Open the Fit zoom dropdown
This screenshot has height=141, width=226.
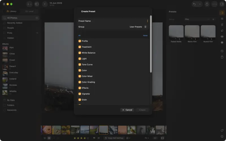click(x=147, y=138)
